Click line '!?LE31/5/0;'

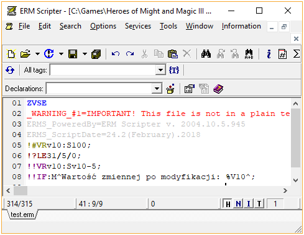pos(54,156)
